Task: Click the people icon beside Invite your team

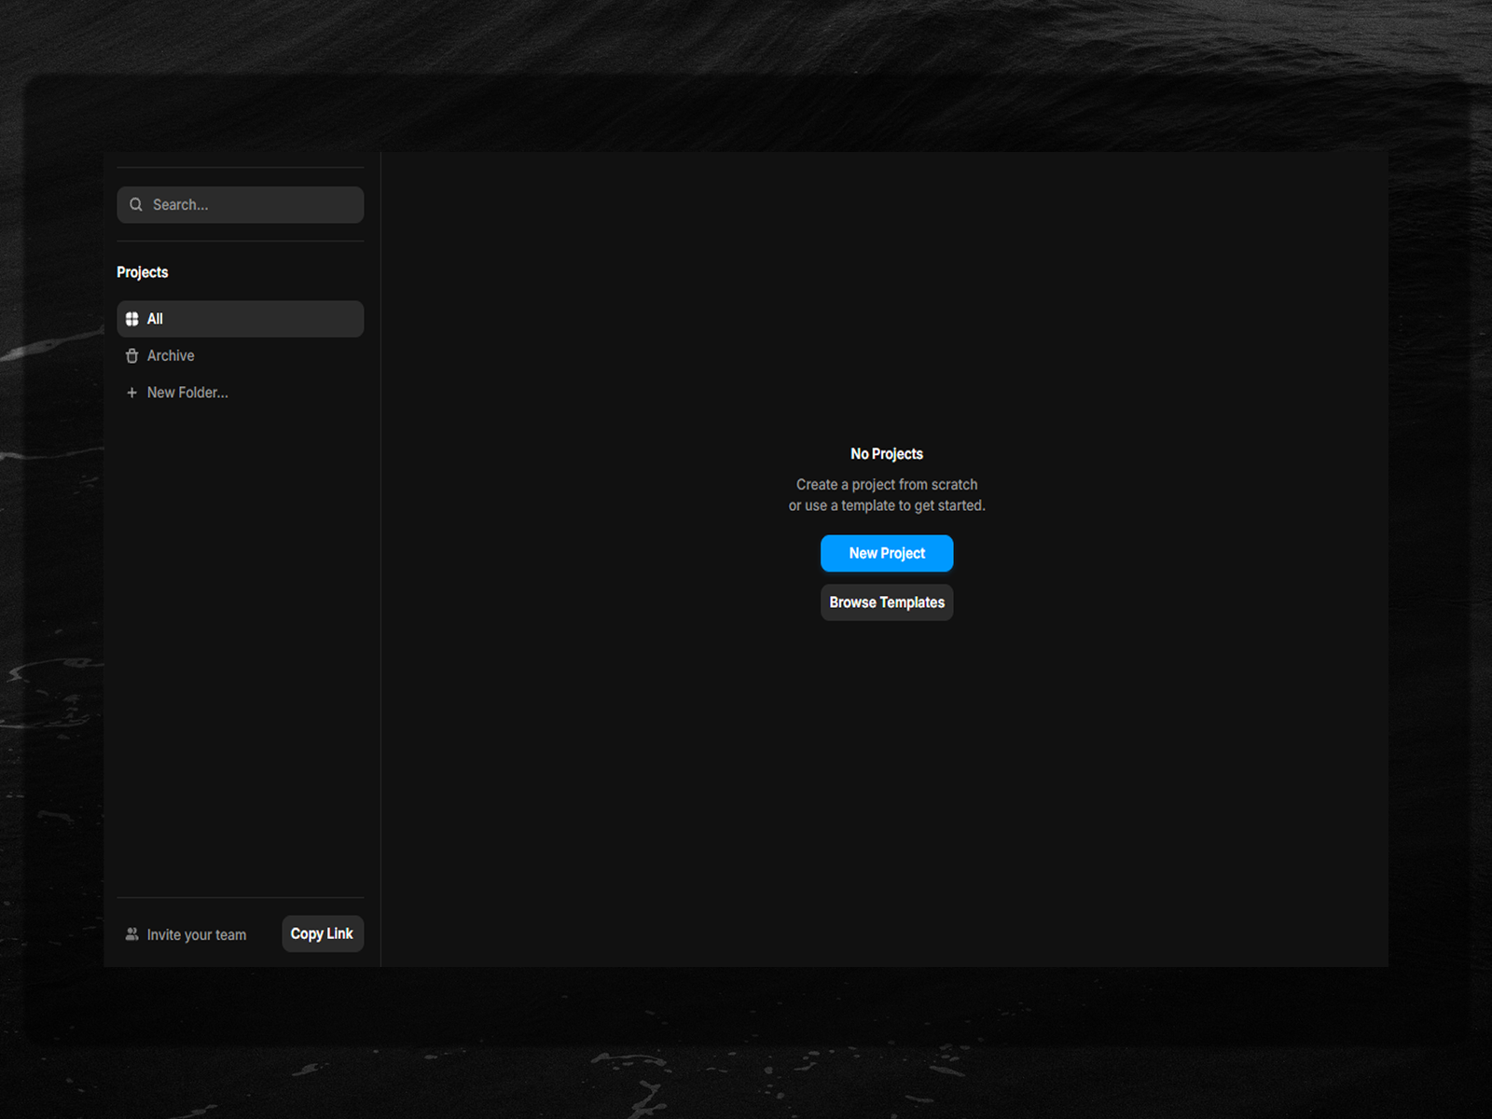Action: coord(132,934)
